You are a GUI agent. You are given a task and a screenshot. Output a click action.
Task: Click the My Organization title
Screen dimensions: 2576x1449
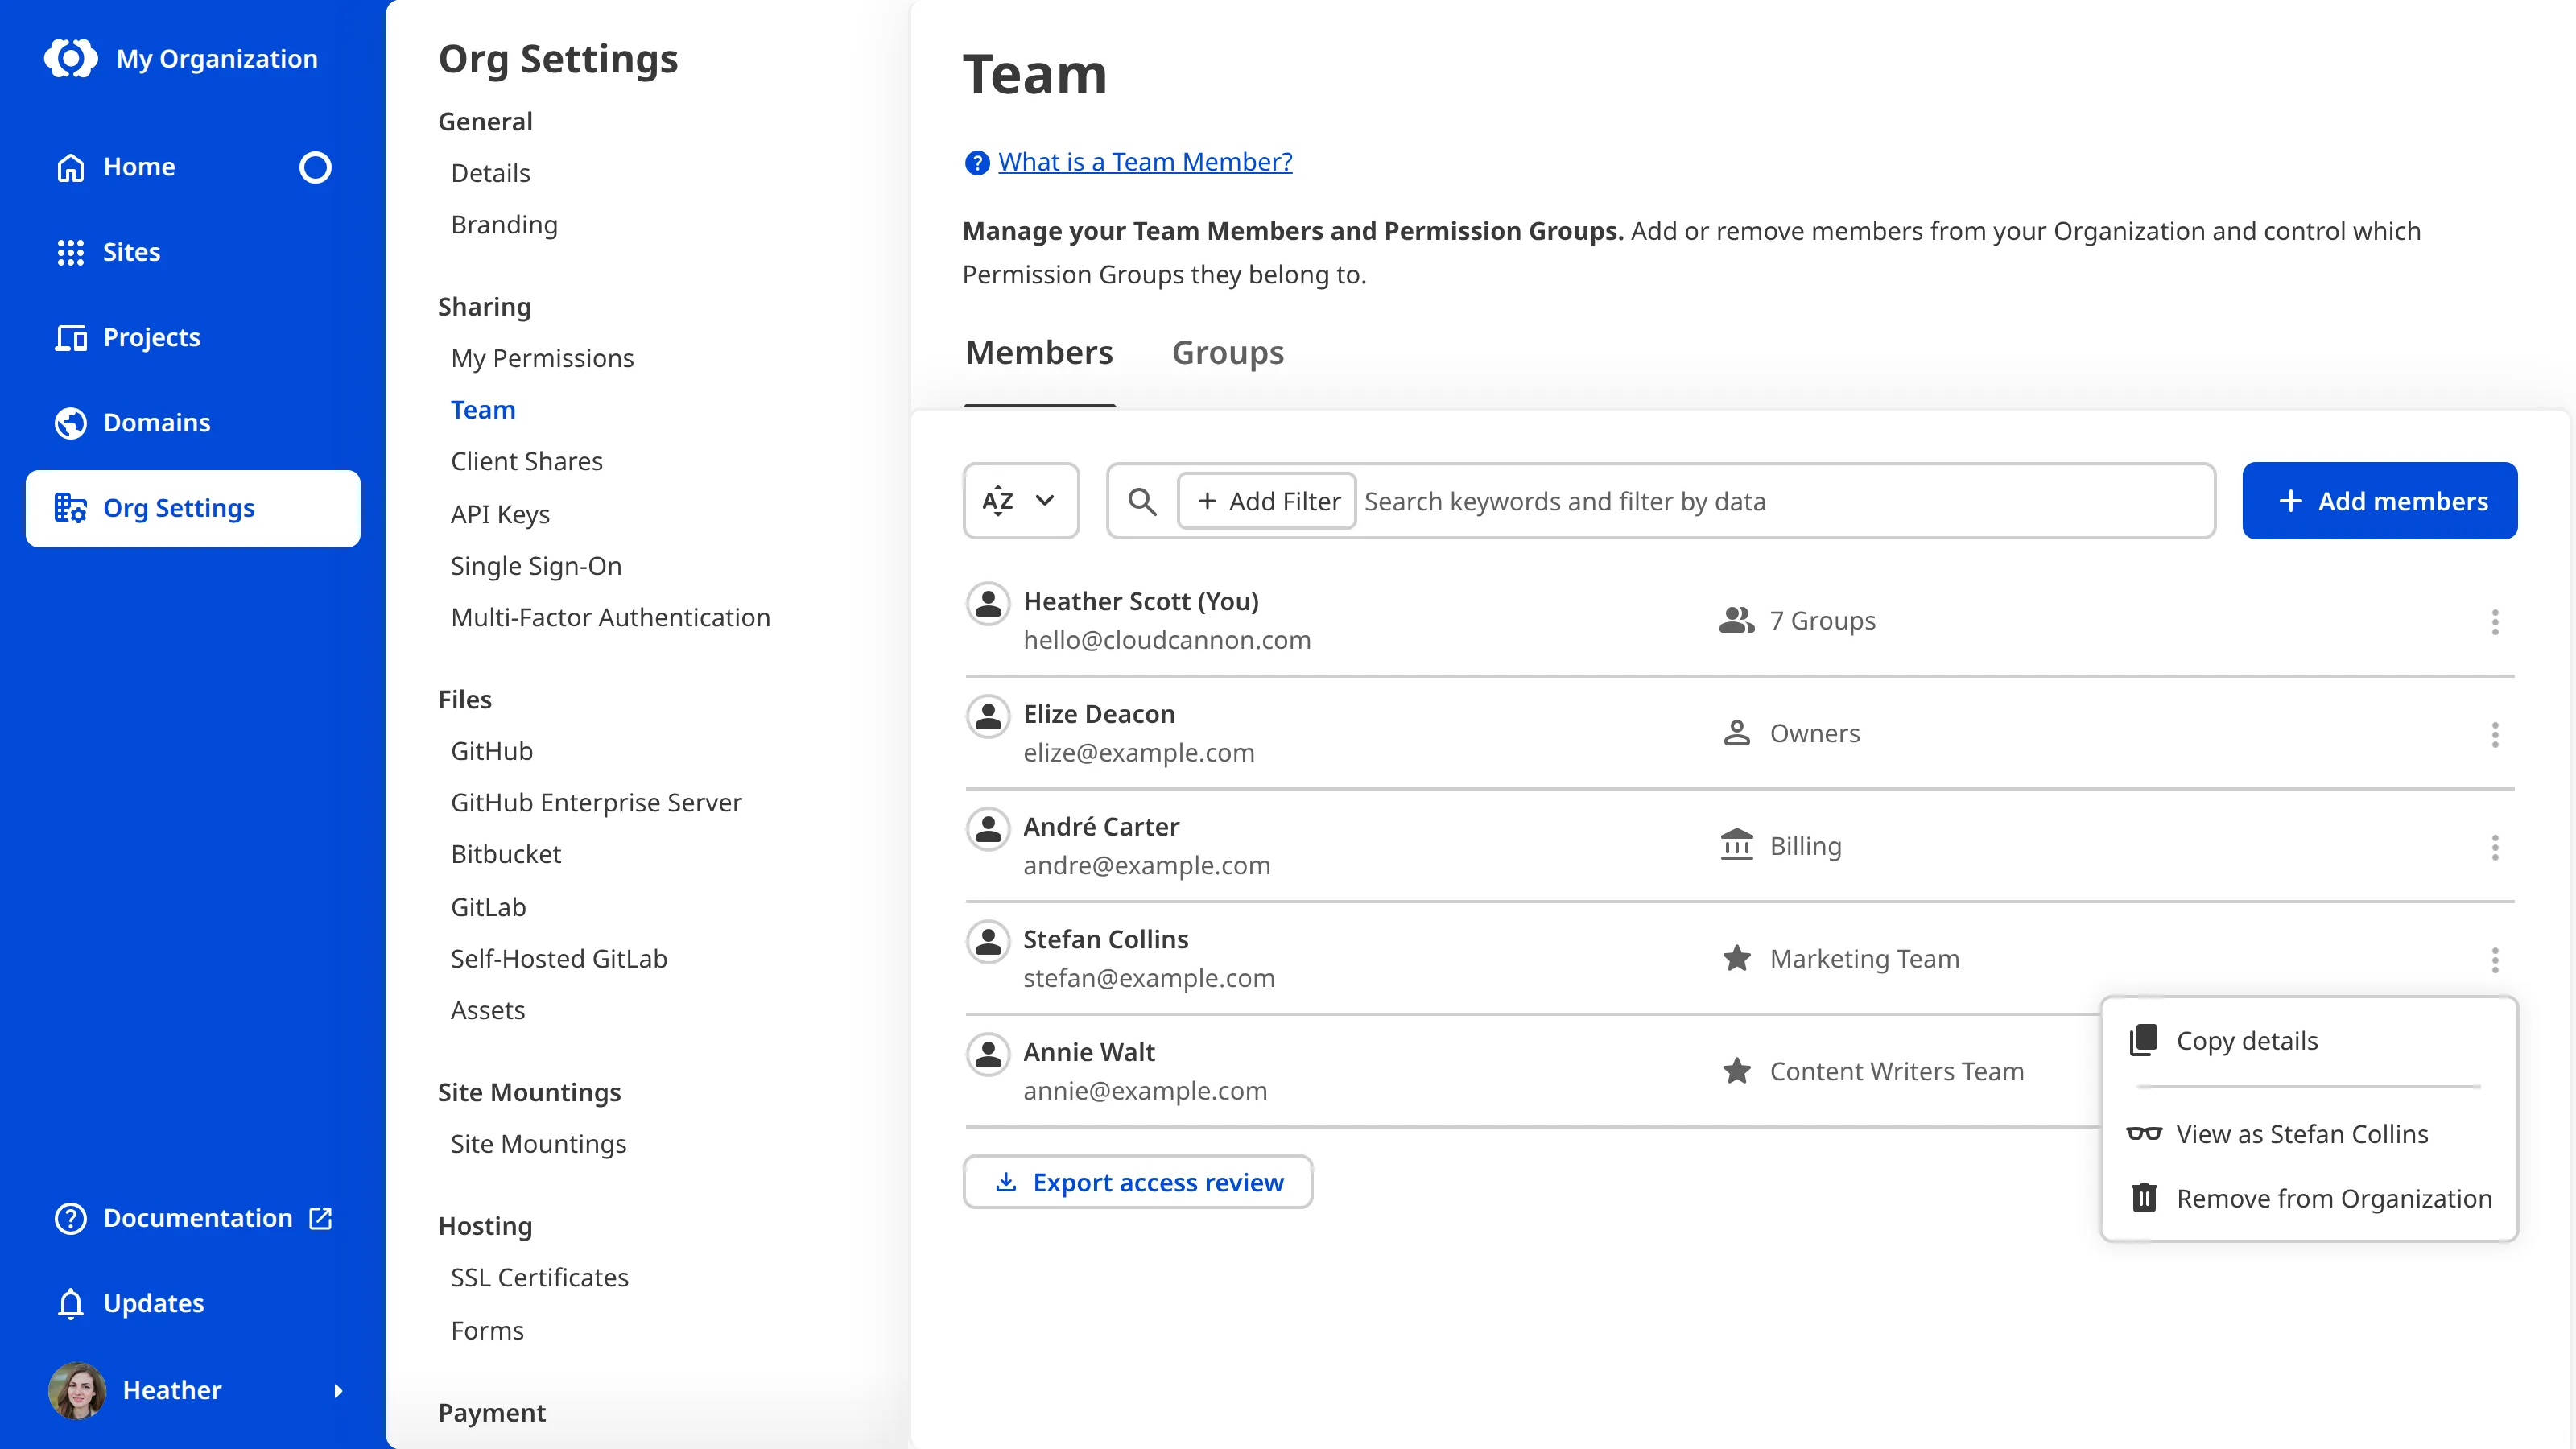(217, 59)
